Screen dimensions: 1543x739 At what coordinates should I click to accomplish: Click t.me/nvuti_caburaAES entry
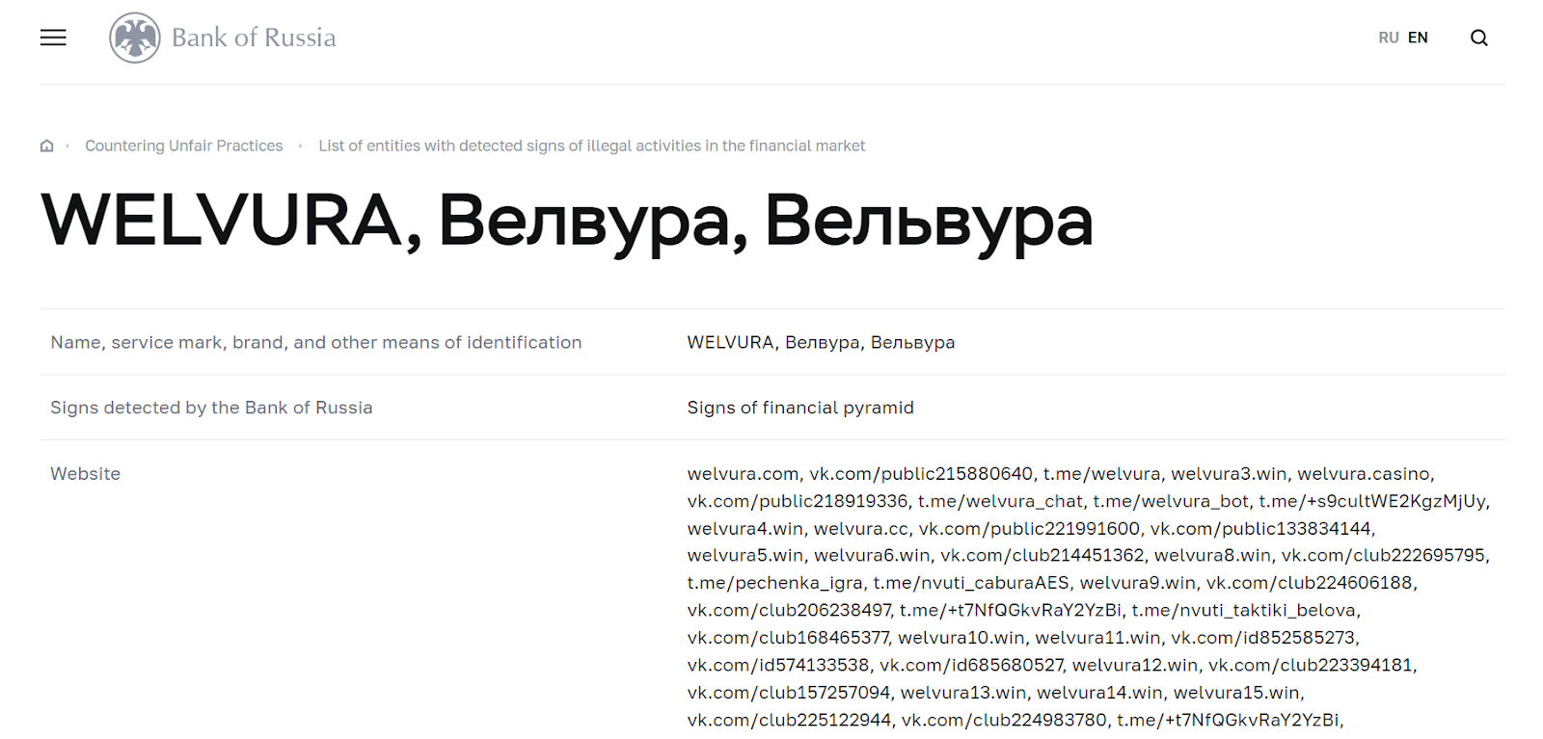click(971, 582)
